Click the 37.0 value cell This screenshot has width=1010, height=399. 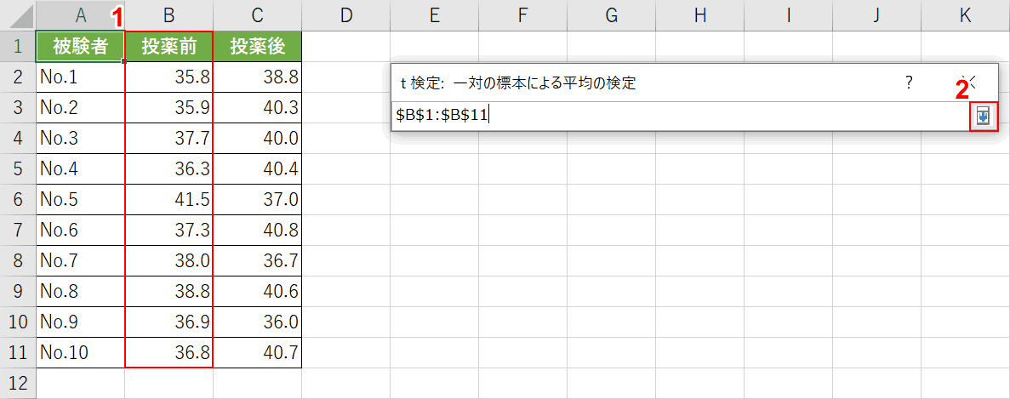click(257, 199)
